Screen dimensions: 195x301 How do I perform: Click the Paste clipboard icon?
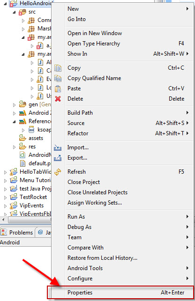click(x=58, y=88)
